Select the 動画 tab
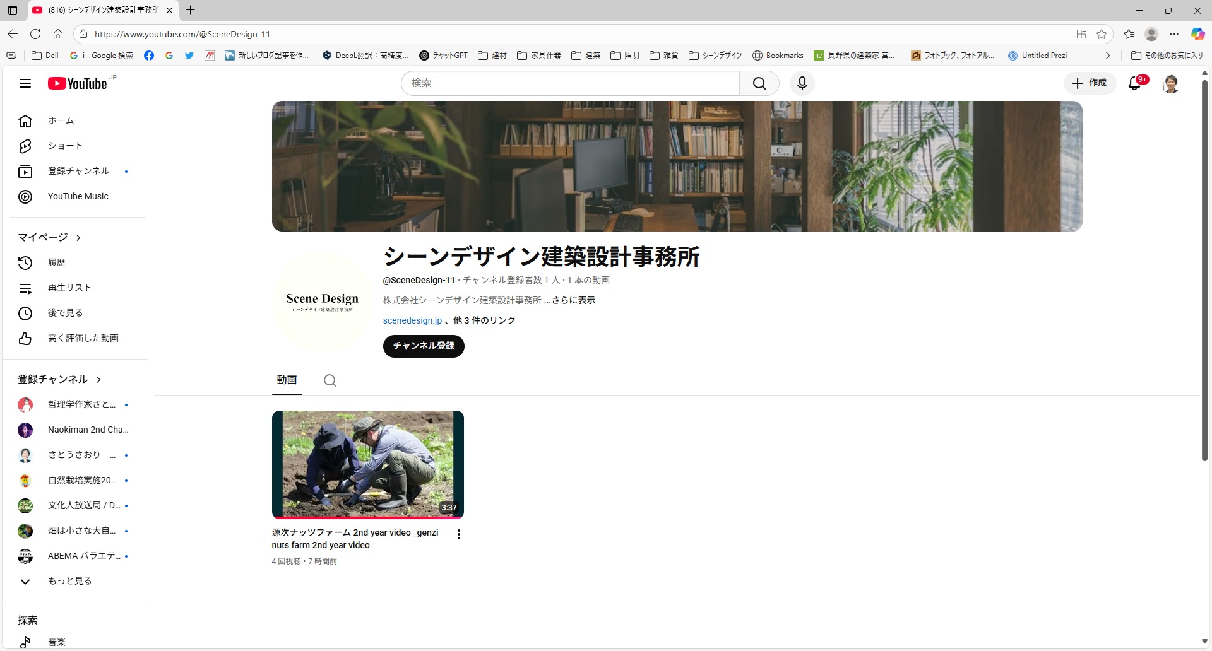The width and height of the screenshot is (1212, 651). pos(287,380)
